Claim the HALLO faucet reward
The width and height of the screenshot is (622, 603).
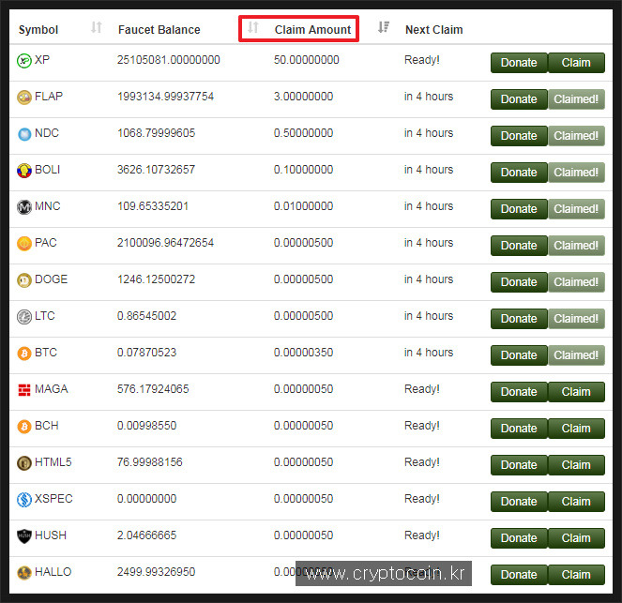click(x=576, y=575)
